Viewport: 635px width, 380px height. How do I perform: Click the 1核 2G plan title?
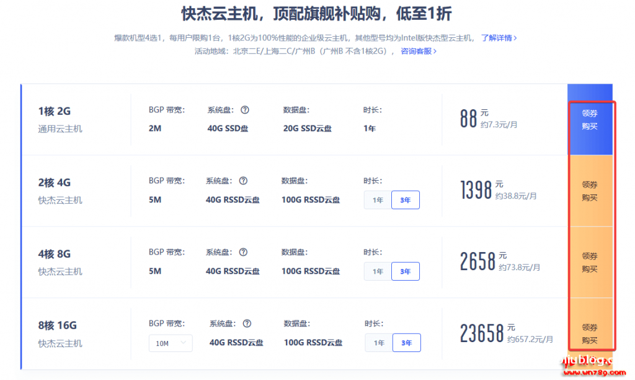coord(55,111)
